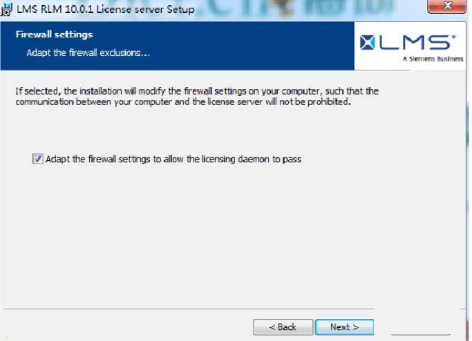472x341 pixels.
Task: Click the 'Adapt the firewall exclusions...' subtitle
Action: click(x=88, y=53)
